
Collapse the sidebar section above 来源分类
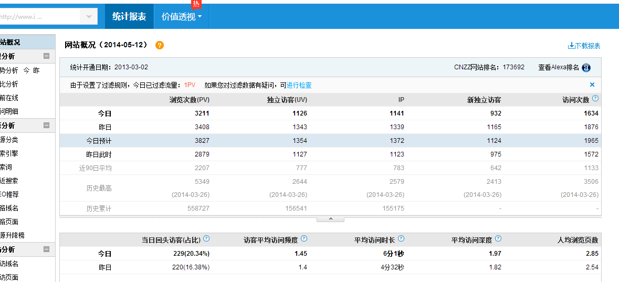pyautogui.click(x=46, y=126)
